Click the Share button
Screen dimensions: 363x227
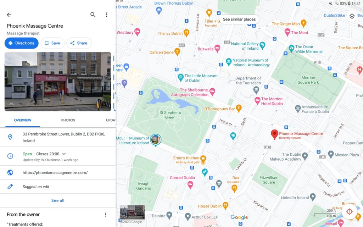(x=79, y=43)
